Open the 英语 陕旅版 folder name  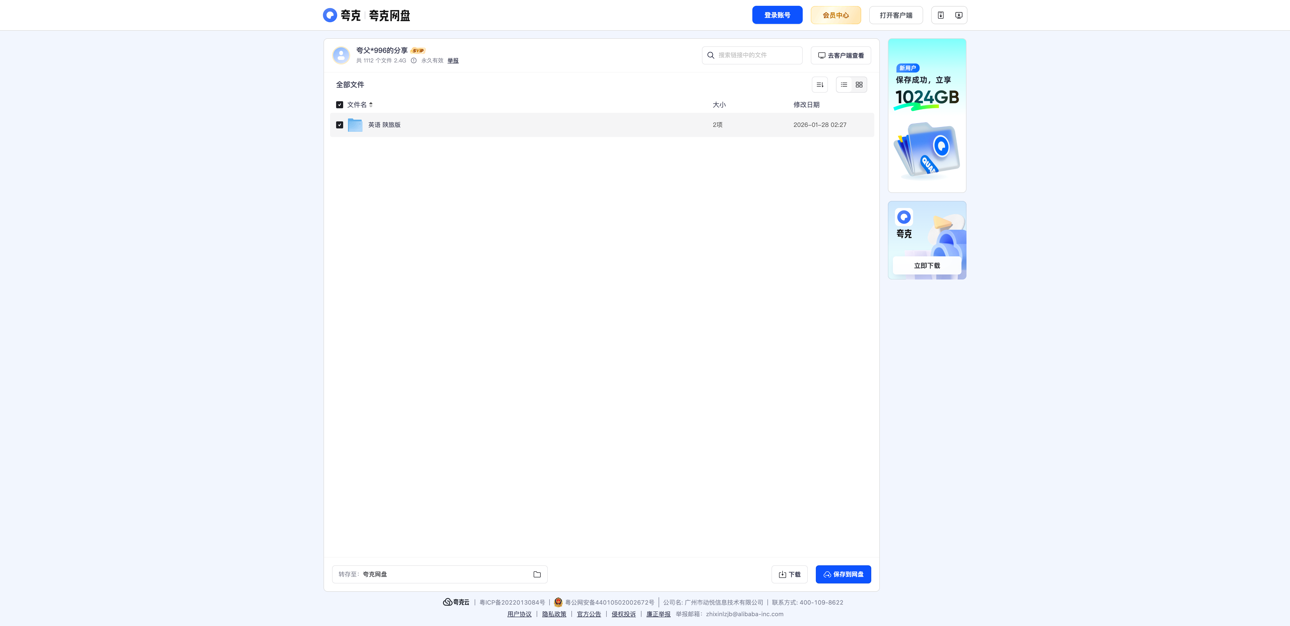384,125
